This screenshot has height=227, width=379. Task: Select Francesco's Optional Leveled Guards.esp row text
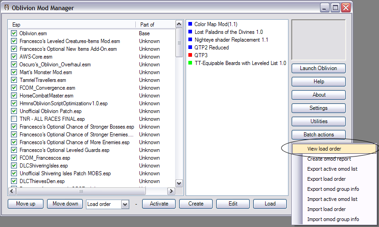coord(64,150)
